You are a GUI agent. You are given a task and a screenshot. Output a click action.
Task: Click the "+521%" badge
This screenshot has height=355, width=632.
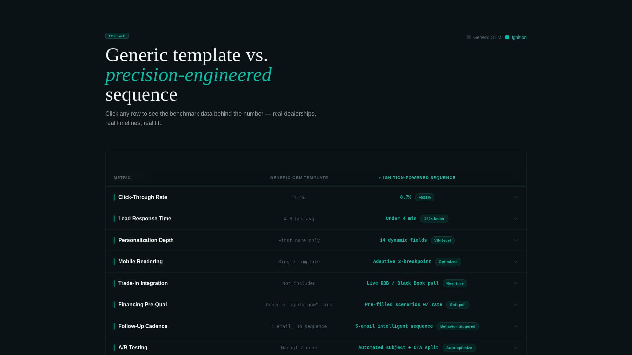[x=425, y=197]
